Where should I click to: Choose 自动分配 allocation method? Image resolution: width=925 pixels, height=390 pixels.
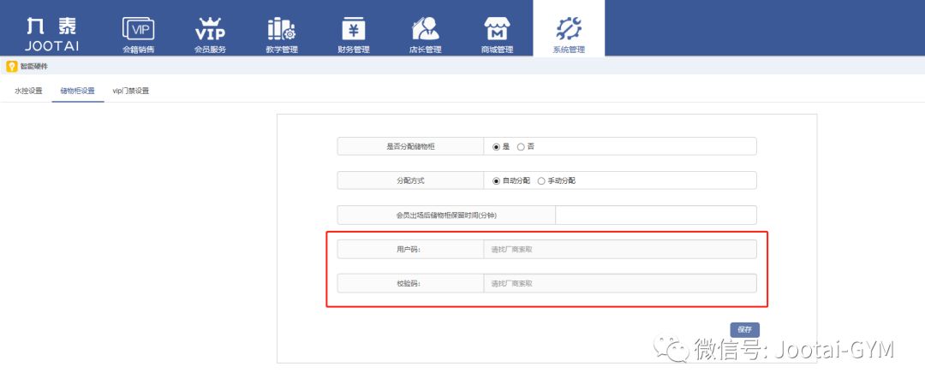click(x=496, y=180)
